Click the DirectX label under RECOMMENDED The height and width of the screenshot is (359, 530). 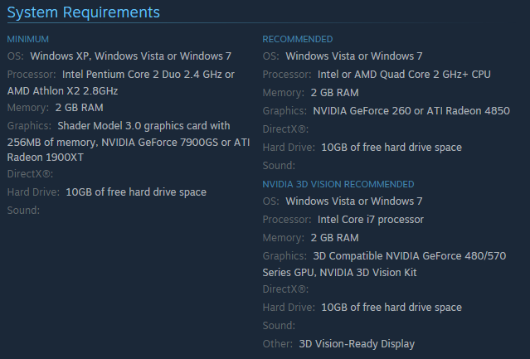point(285,129)
